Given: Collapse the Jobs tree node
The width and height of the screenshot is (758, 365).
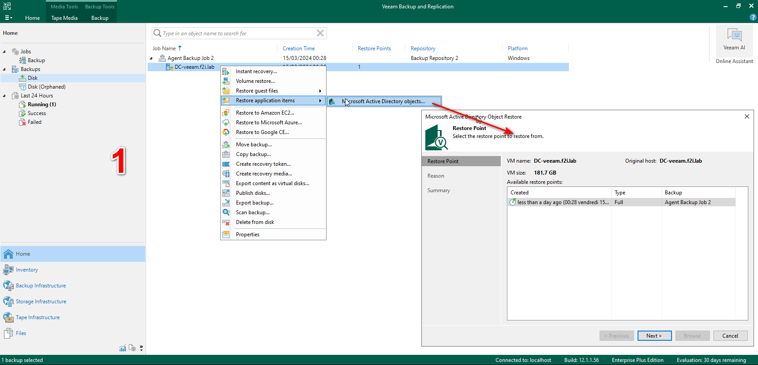Looking at the screenshot, I should (x=4, y=52).
